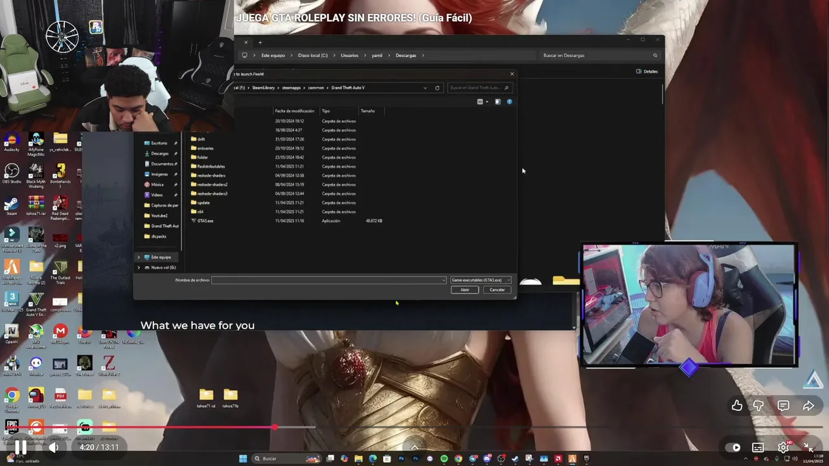Select reshade-shaders3 folder
Image resolution: width=829 pixels, height=466 pixels.
click(209, 194)
